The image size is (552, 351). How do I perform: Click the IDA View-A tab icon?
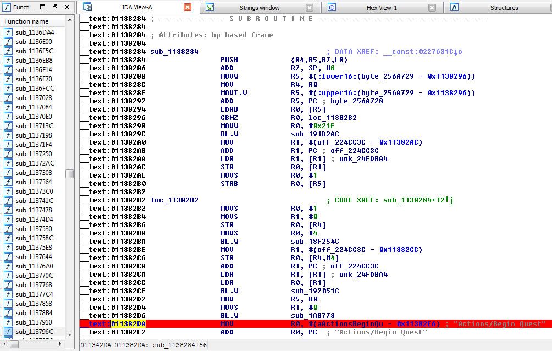[87, 7]
